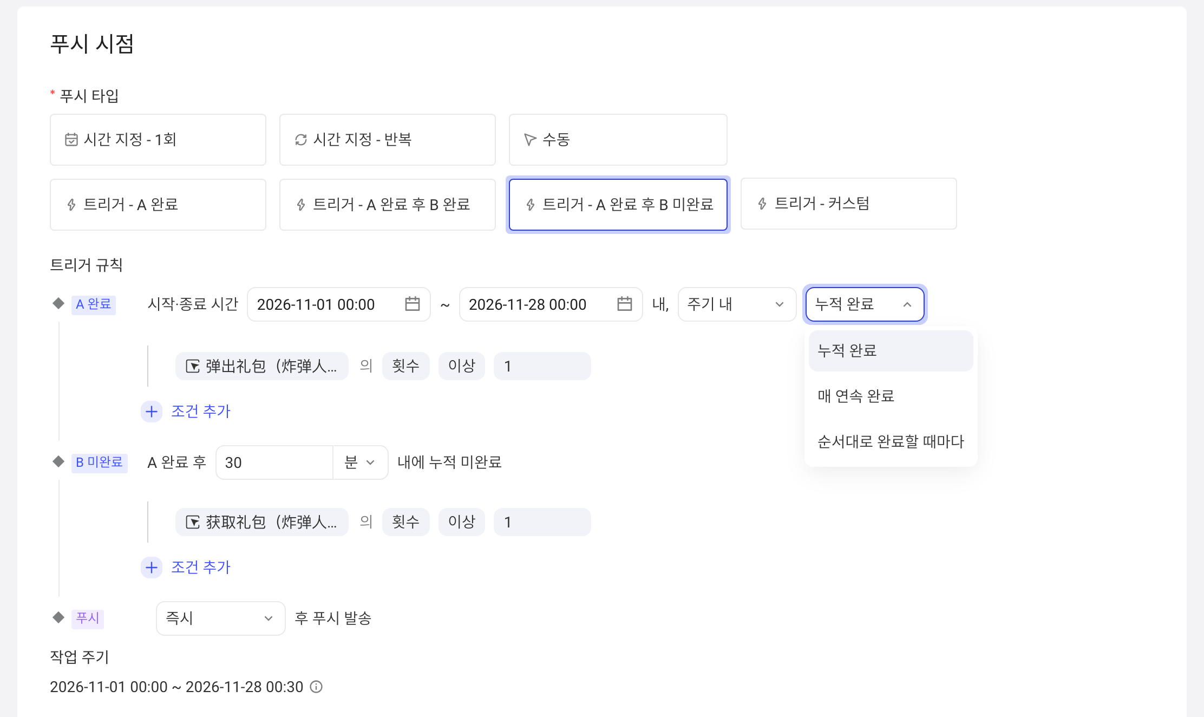The image size is (1204, 717).
Task: Select push type 시간 지정 - 반복
Action: pos(388,140)
